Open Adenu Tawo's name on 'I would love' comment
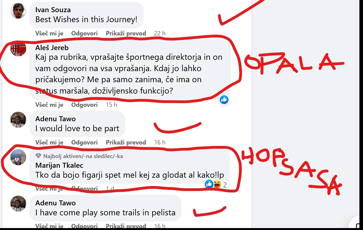This screenshot has width=363, height=230. pyautogui.click(x=55, y=119)
